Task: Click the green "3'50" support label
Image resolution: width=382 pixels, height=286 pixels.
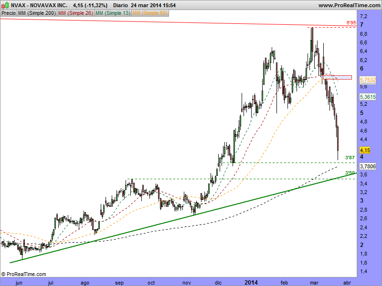Action: pyautogui.click(x=350, y=173)
